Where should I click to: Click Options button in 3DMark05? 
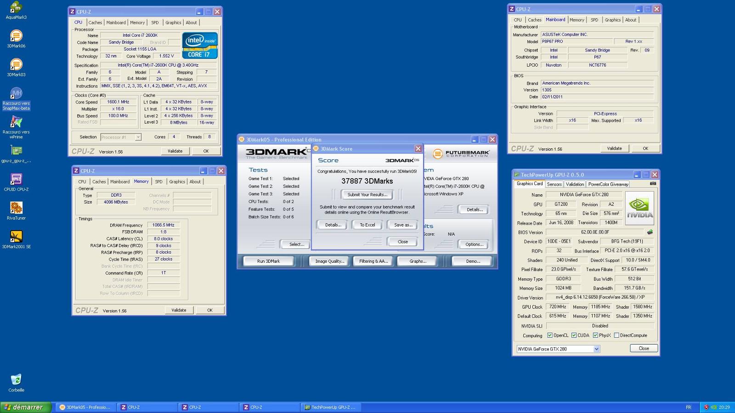coord(474,244)
